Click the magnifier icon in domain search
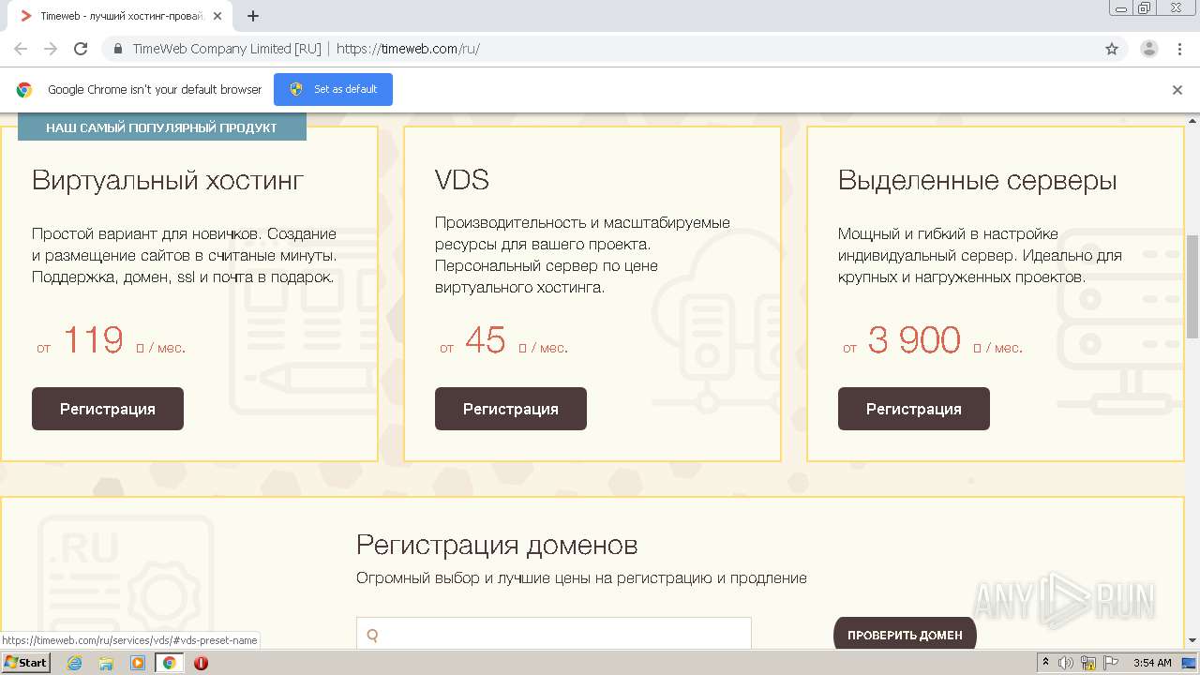Screen dimensions: 1200x675 (x=372, y=635)
